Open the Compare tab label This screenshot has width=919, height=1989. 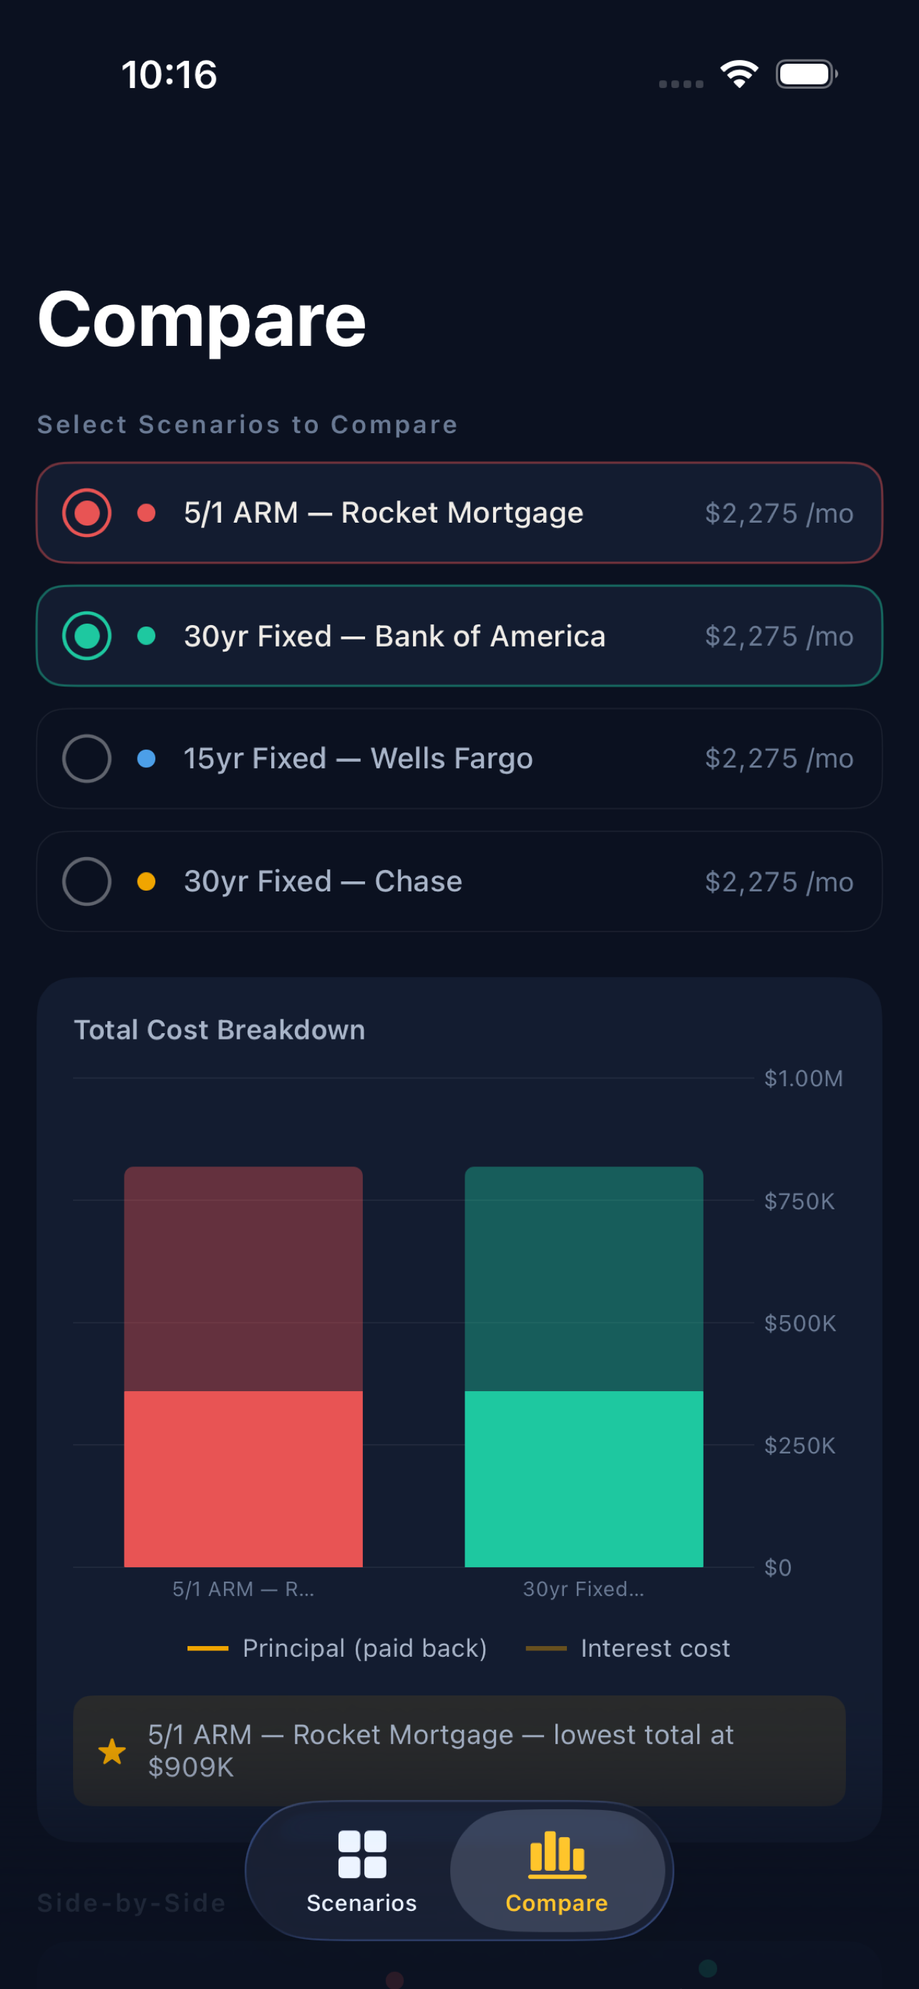[x=556, y=1902]
